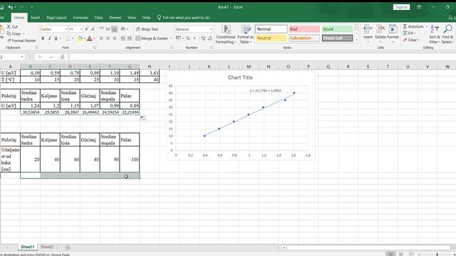Open Sort & Filter

point(435,35)
